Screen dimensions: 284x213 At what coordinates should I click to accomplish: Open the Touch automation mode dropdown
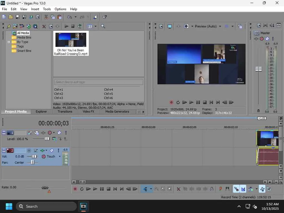[59, 156]
